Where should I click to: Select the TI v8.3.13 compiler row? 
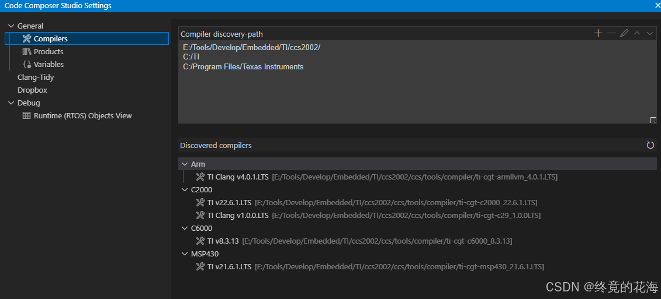[417, 241]
